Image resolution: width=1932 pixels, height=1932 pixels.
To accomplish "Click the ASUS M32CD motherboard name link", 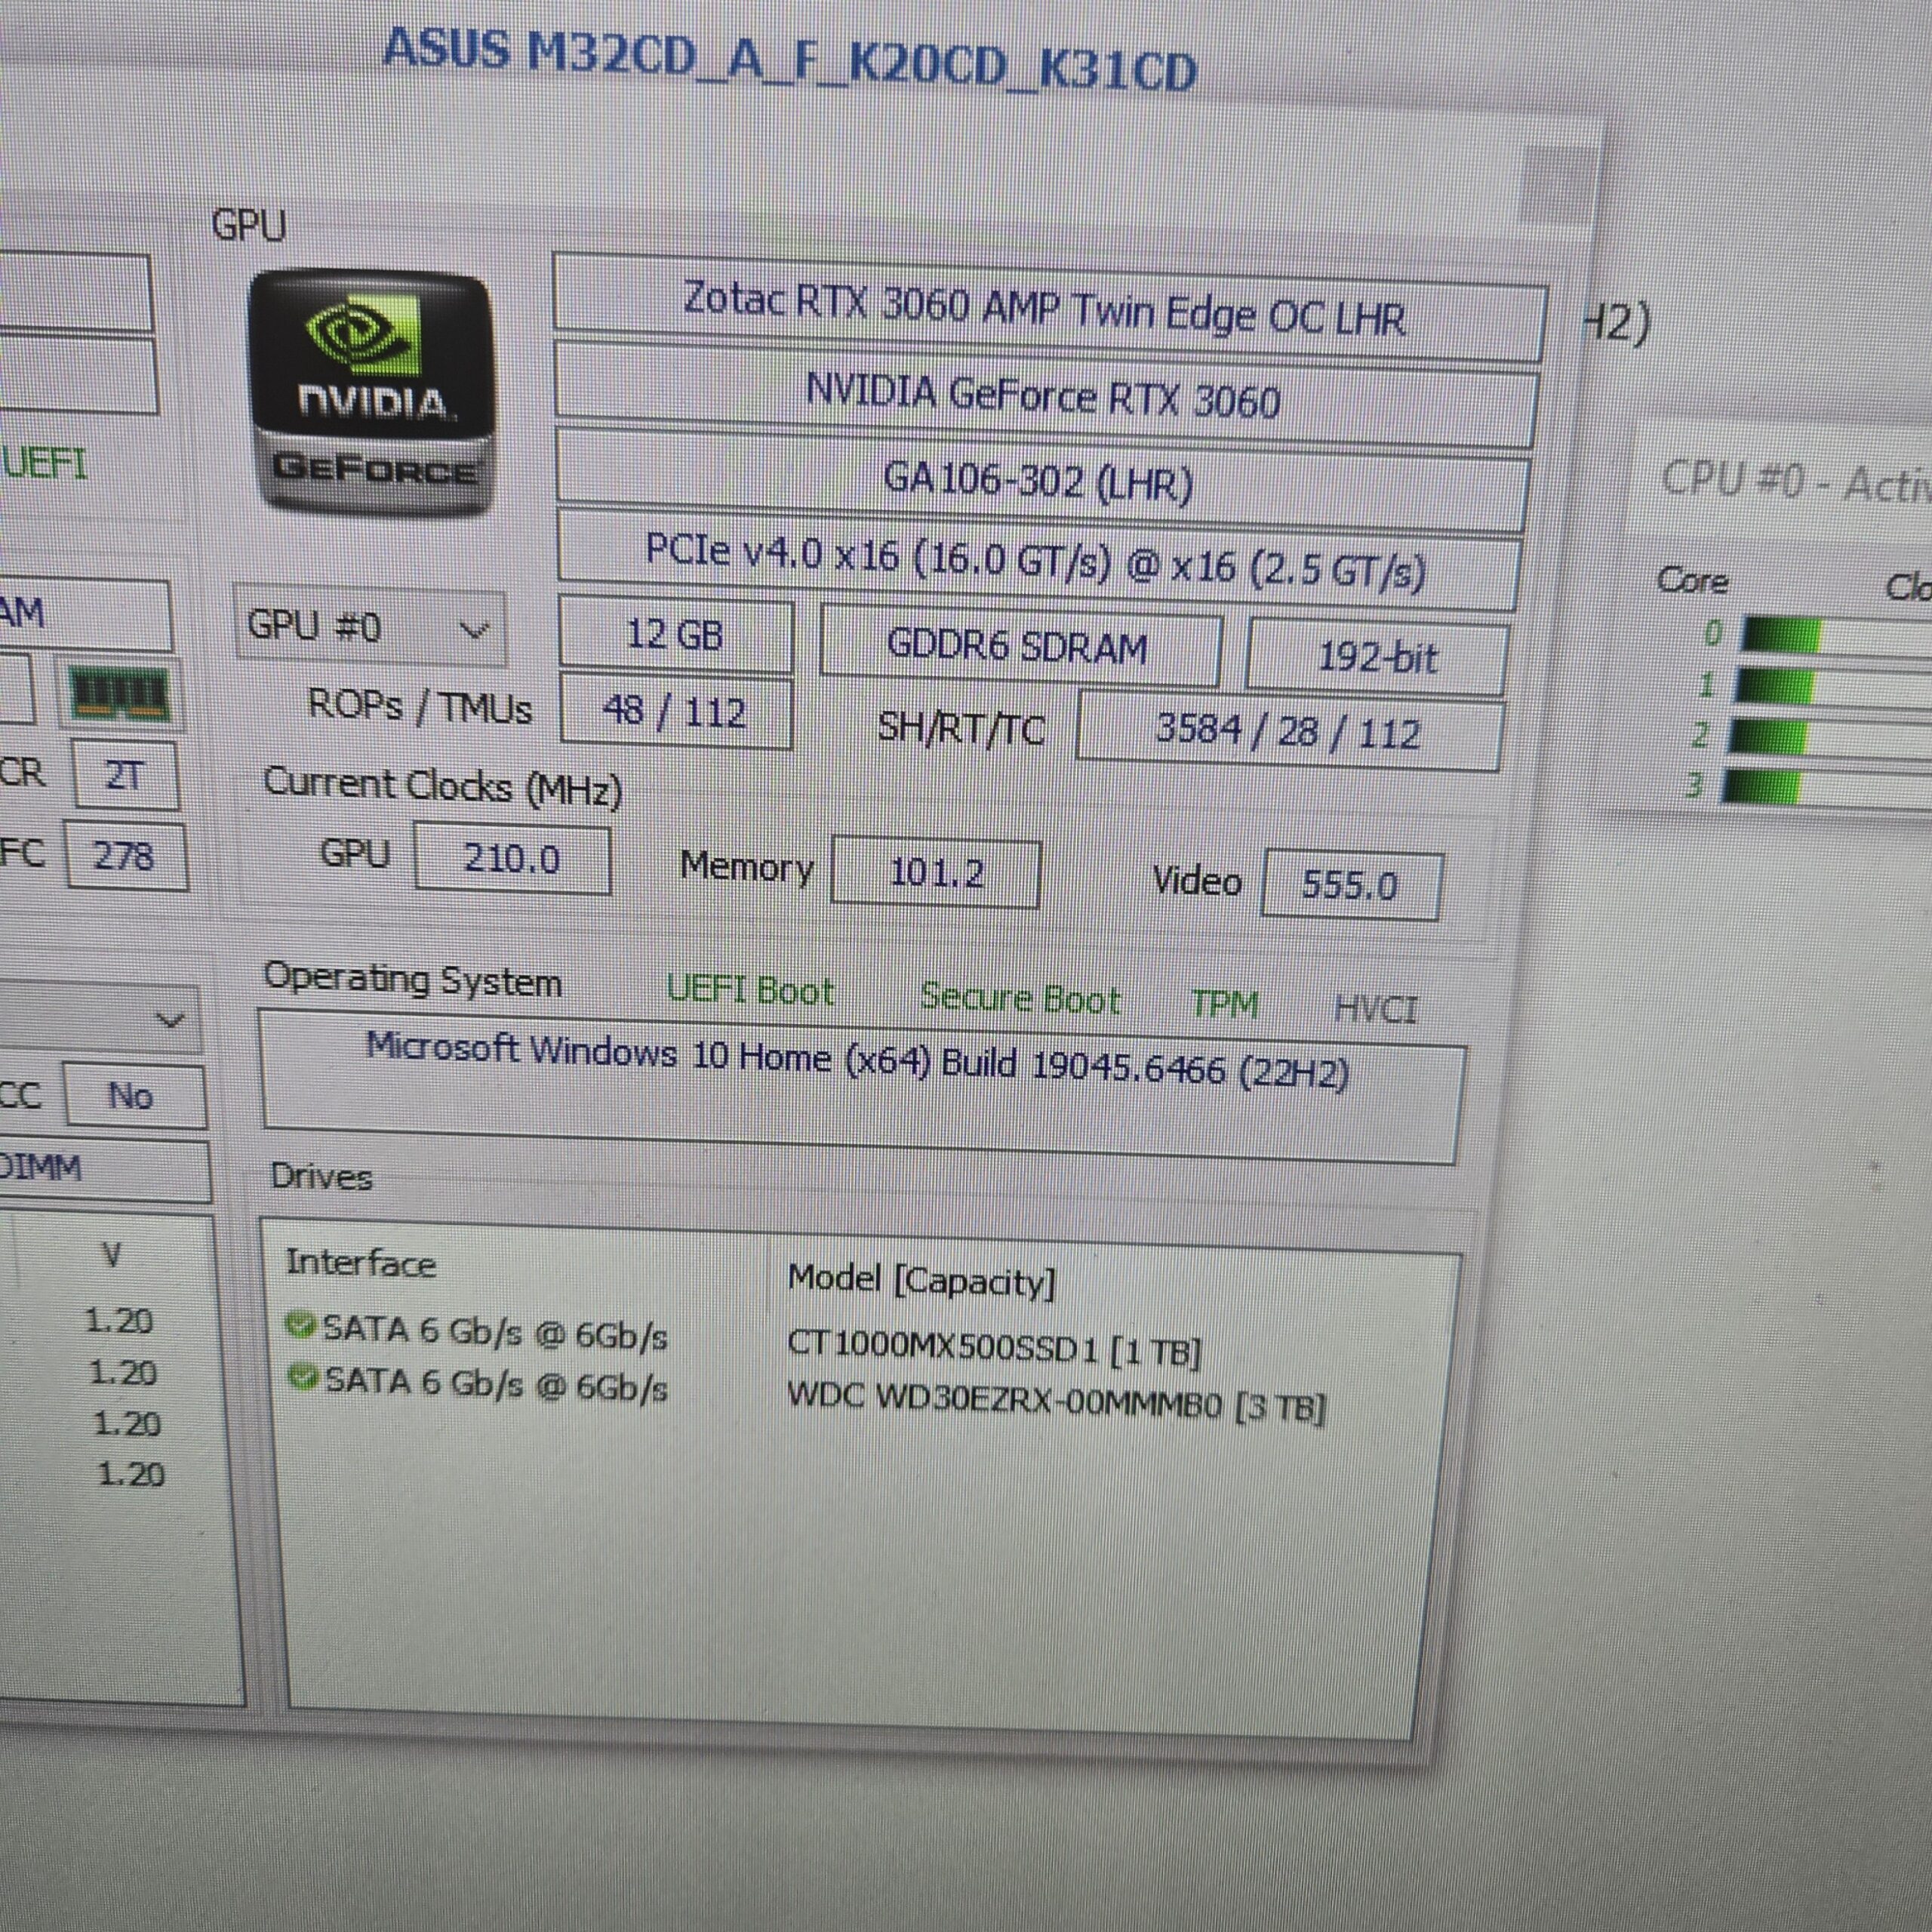I will point(789,60).
